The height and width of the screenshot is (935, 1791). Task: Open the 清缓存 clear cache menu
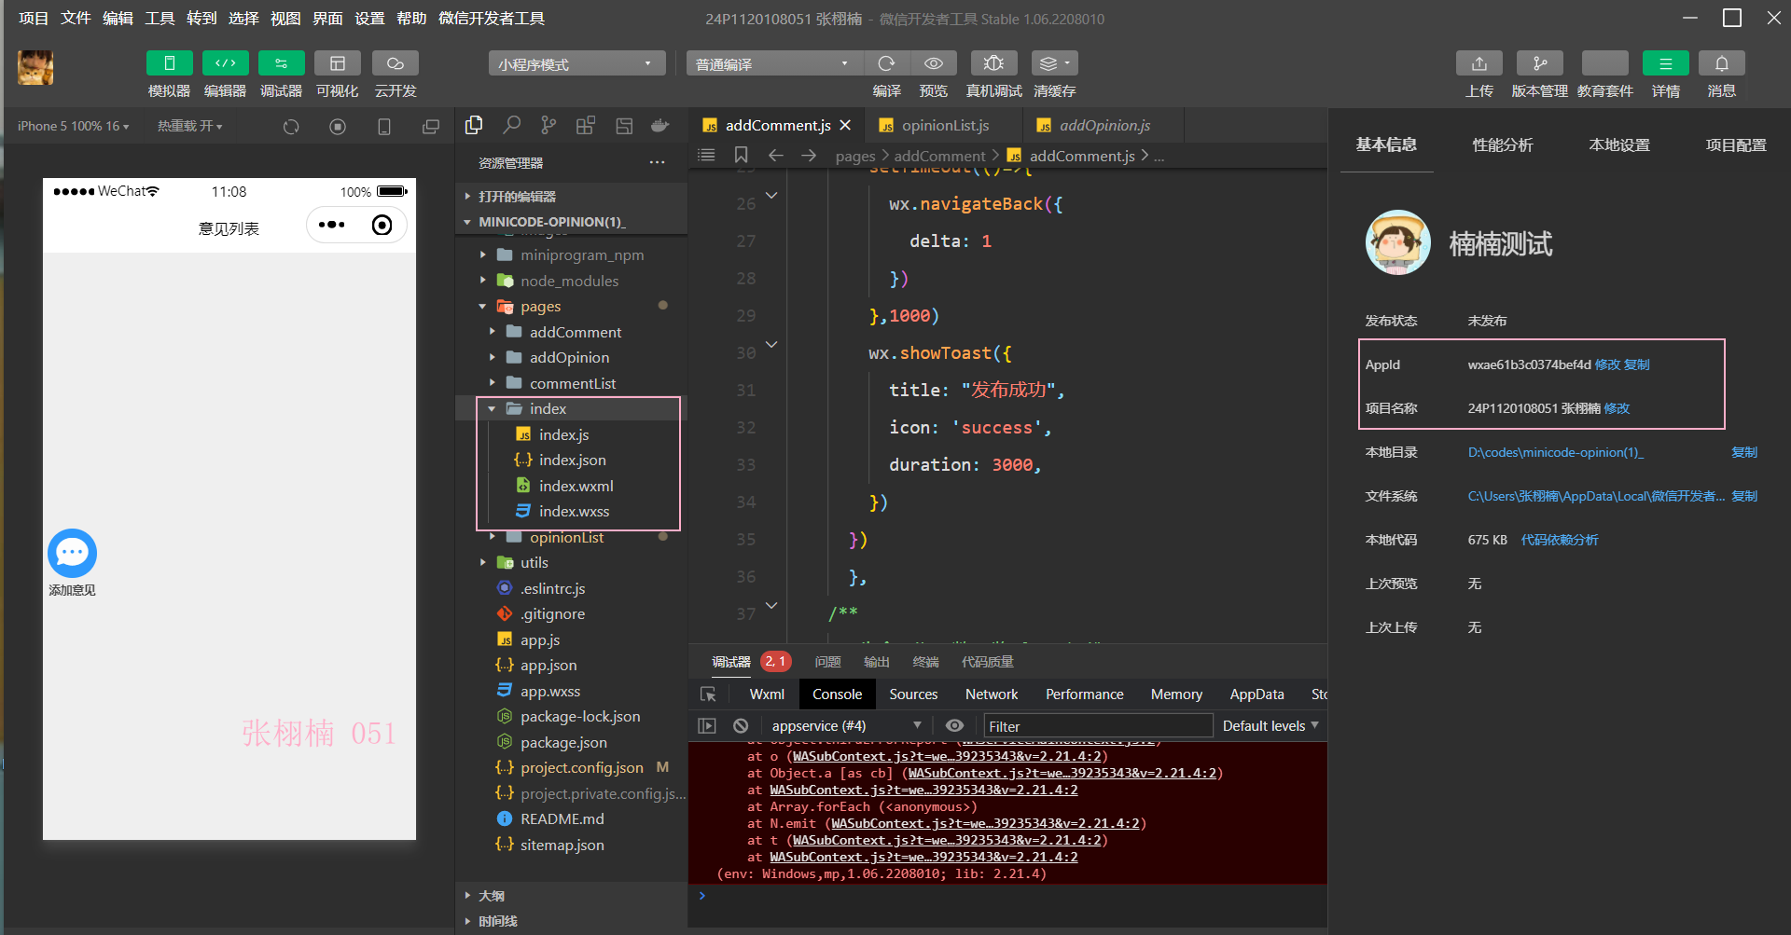pyautogui.click(x=1055, y=63)
